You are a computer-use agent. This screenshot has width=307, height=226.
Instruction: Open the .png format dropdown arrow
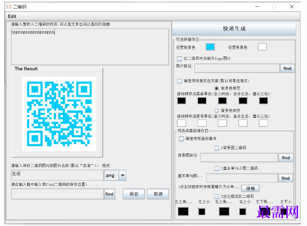(123, 175)
